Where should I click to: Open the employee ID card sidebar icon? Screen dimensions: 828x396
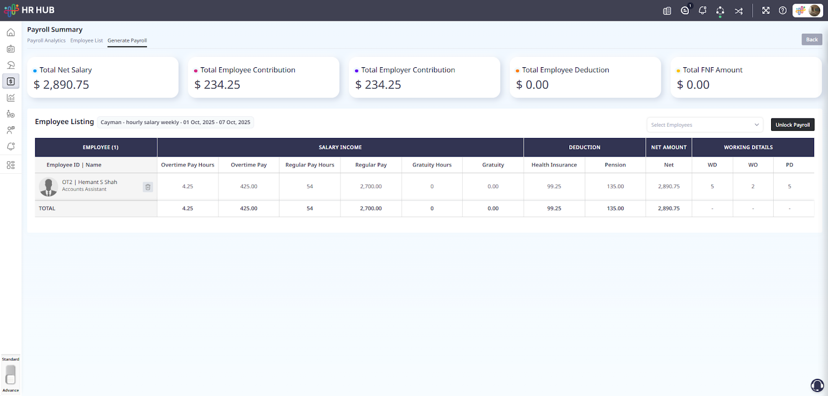[x=11, y=49]
